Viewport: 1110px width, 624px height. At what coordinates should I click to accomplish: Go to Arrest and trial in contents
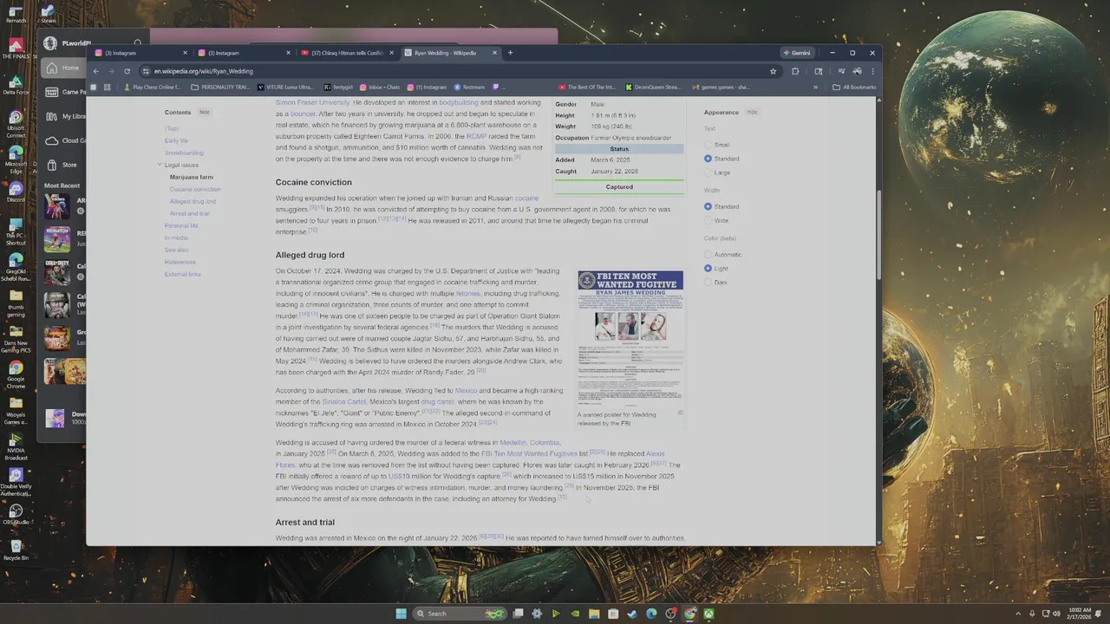[190, 213]
